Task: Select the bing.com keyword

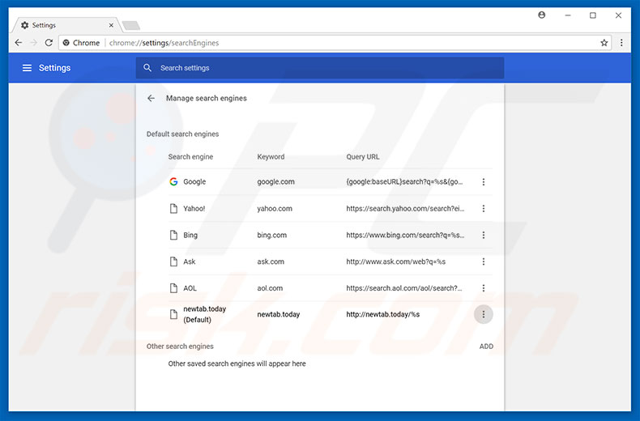Action: pos(272,235)
